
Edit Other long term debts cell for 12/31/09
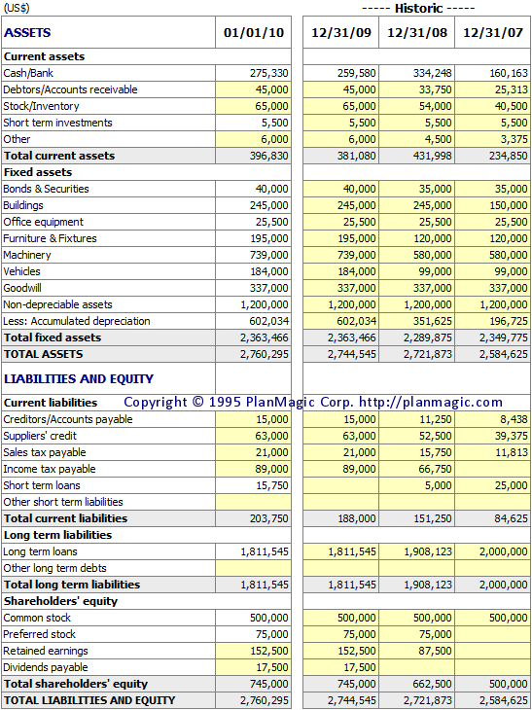point(341,568)
